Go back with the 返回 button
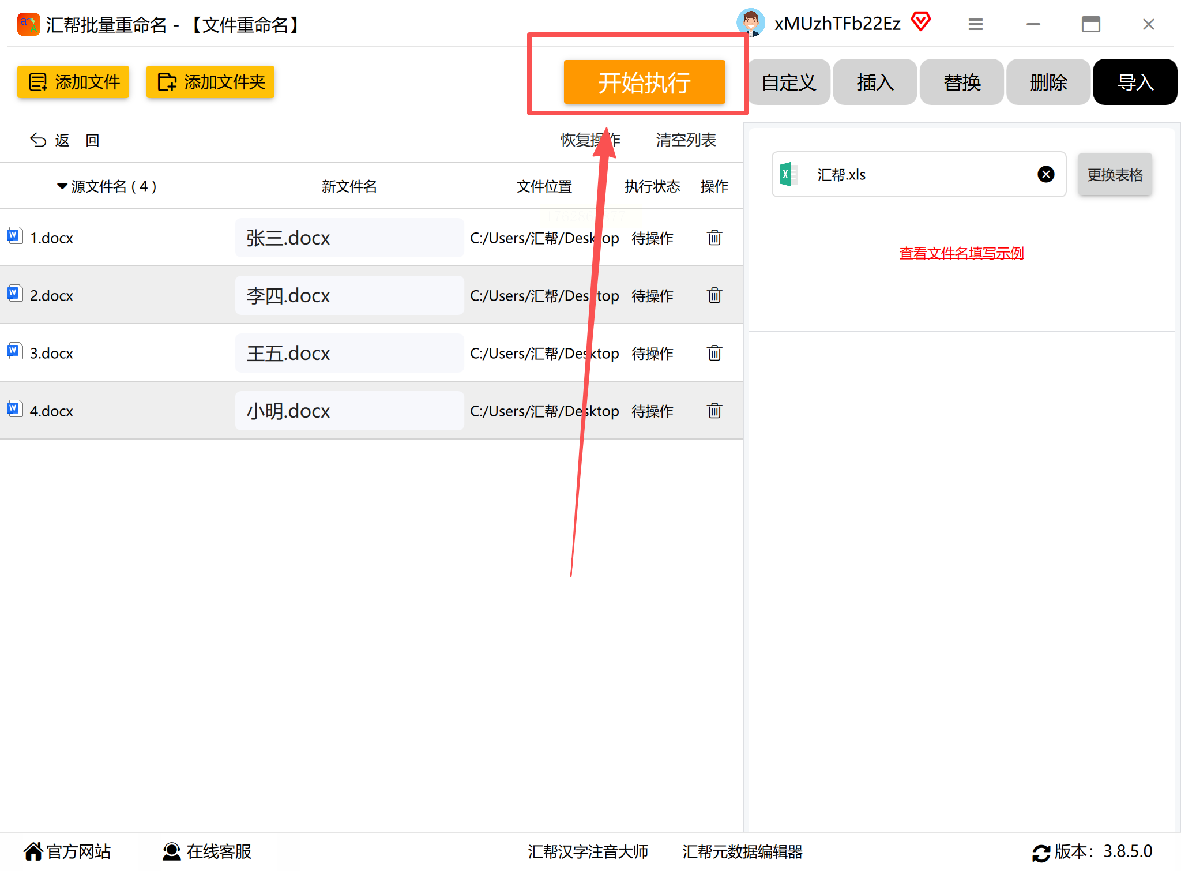 pos(64,140)
